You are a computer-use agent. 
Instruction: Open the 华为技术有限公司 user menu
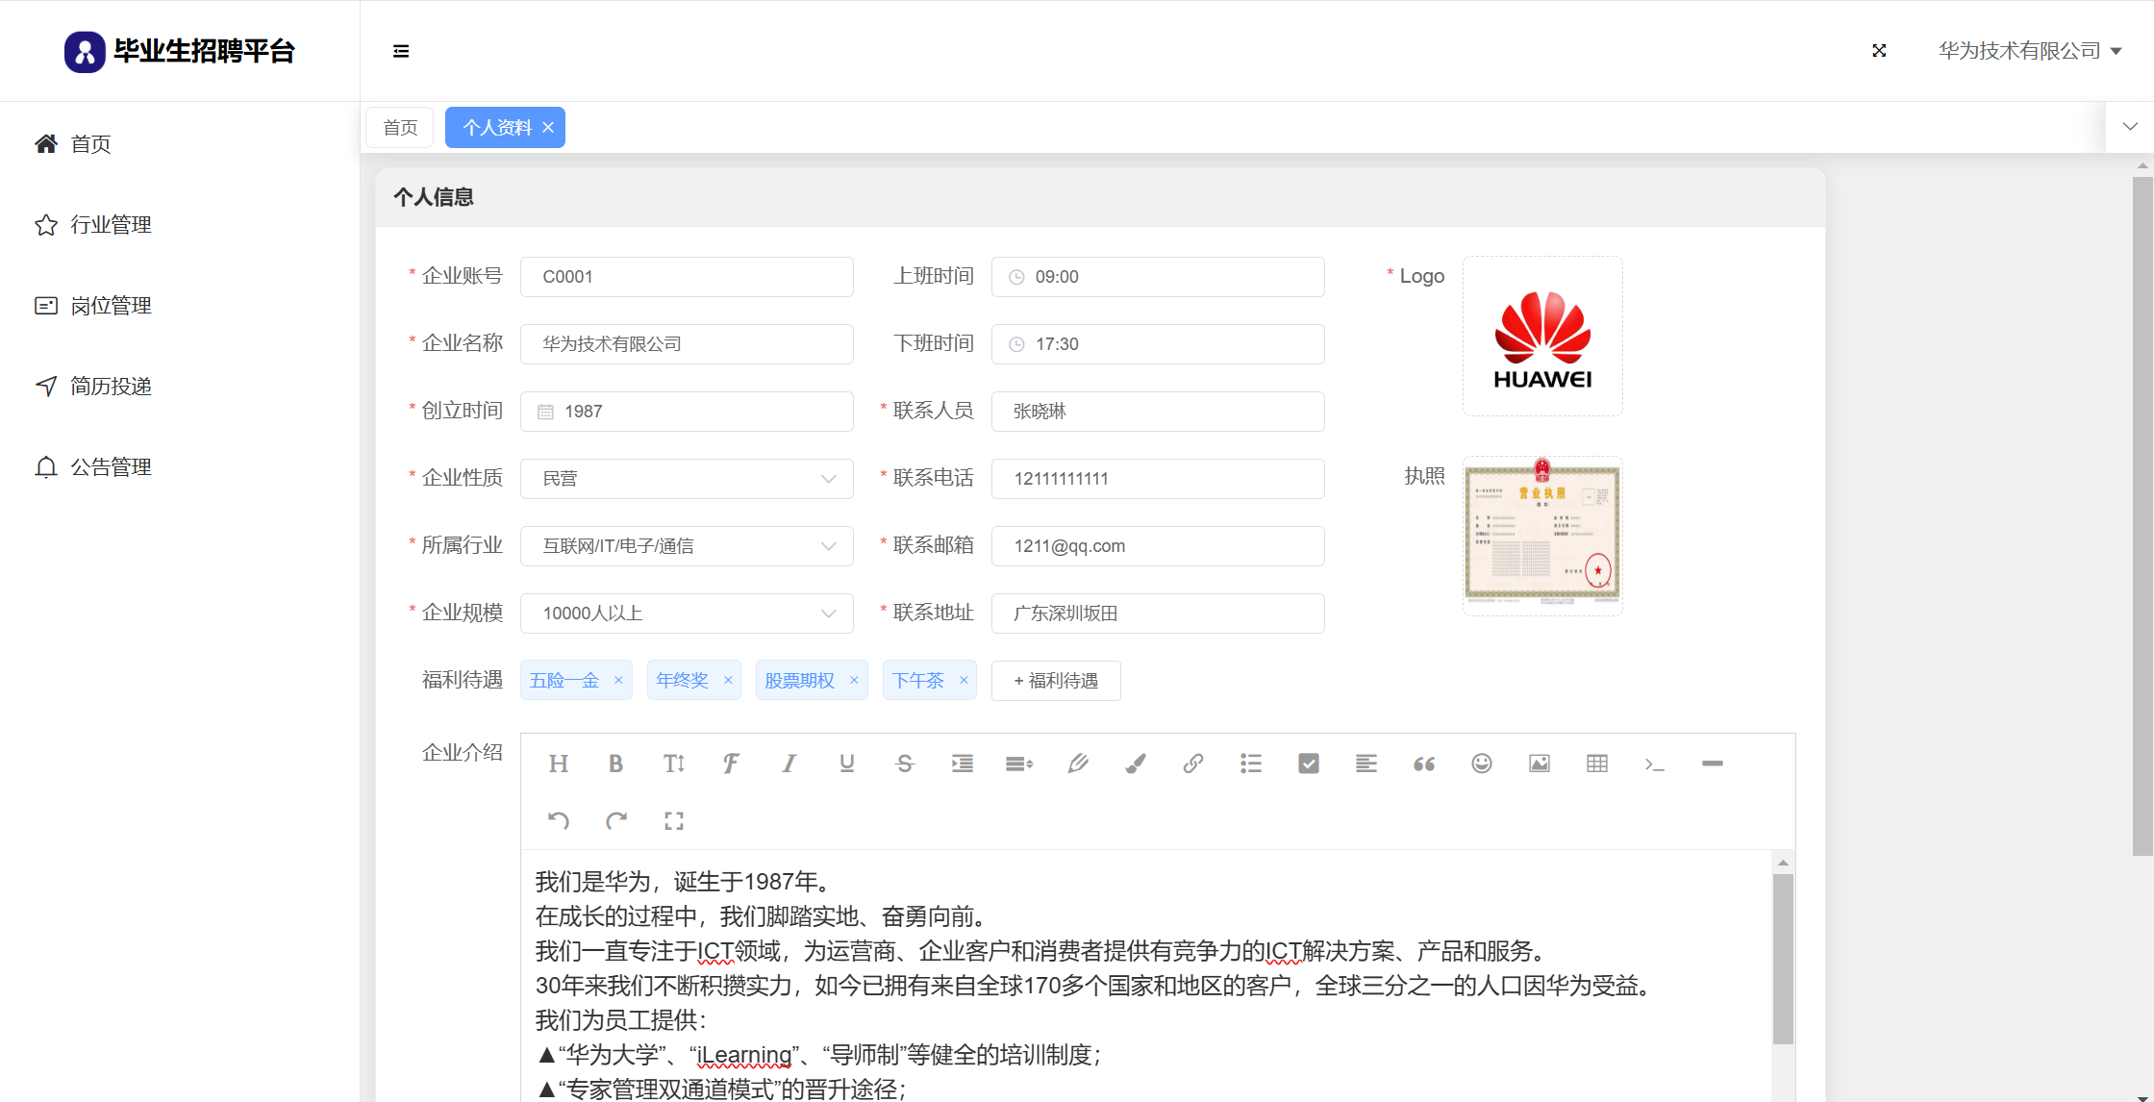[x=2029, y=51]
